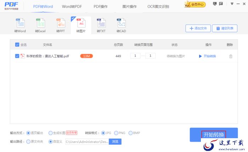The height and width of the screenshot is (152, 248).
Task: Choose BMP as the conversion format
Action: [130, 133]
